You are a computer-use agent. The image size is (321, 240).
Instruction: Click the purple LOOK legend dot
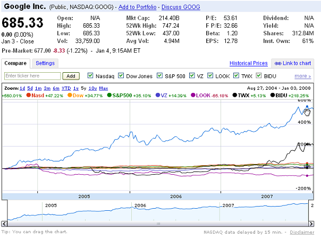193,95
